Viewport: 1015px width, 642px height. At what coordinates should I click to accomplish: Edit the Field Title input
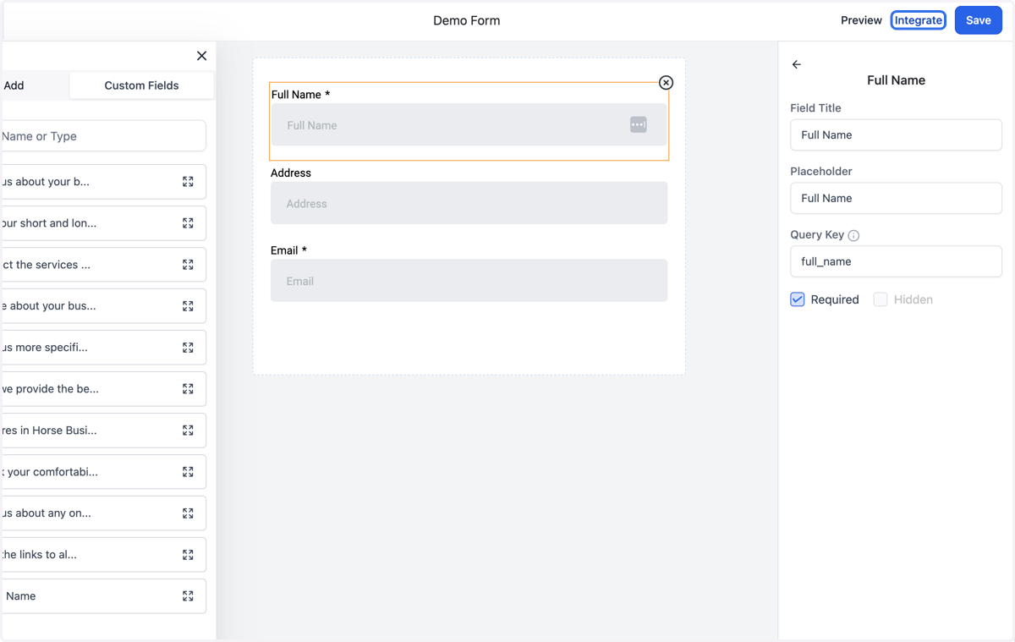coord(896,135)
